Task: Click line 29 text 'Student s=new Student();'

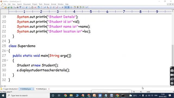Action: click(38, 65)
